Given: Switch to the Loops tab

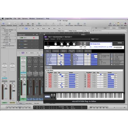Looking at the screenshot, I should (x=105, y=28).
